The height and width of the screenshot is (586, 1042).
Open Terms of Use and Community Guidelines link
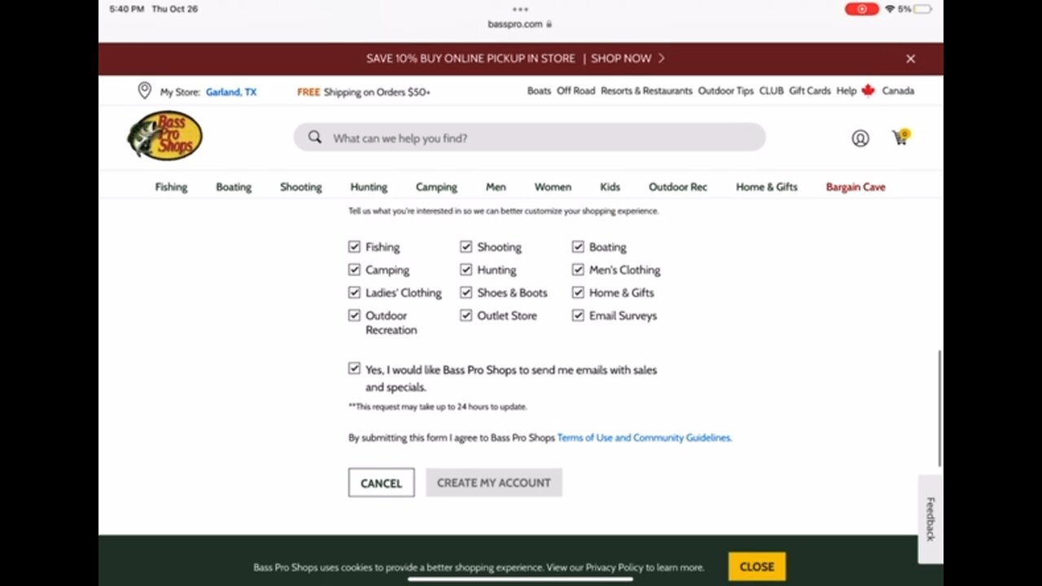click(644, 438)
